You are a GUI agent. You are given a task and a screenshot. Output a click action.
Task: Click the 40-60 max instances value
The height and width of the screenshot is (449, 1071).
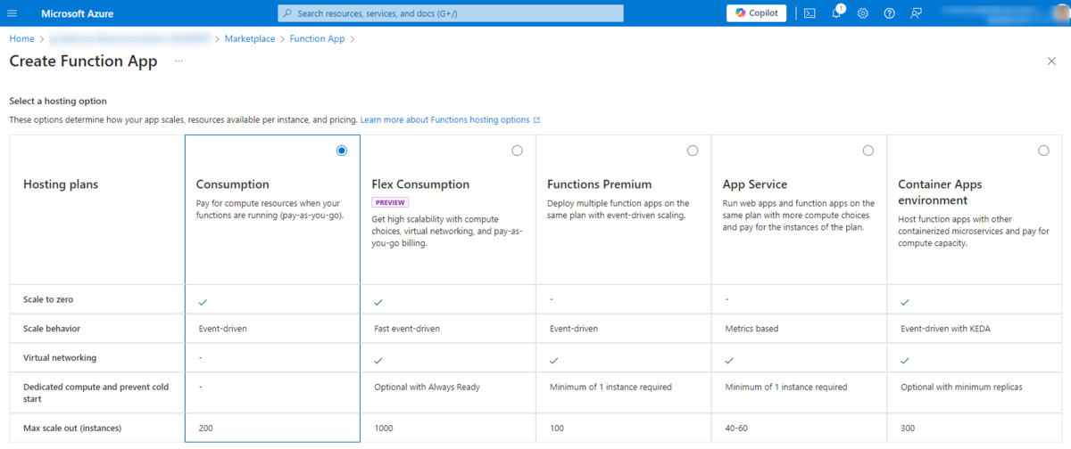pyautogui.click(x=737, y=429)
